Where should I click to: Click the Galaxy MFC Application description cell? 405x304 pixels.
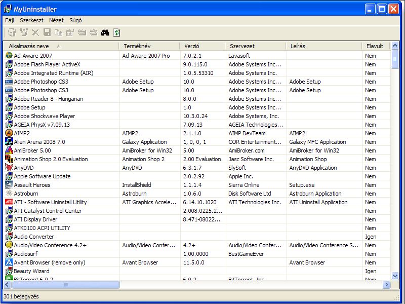(317, 142)
